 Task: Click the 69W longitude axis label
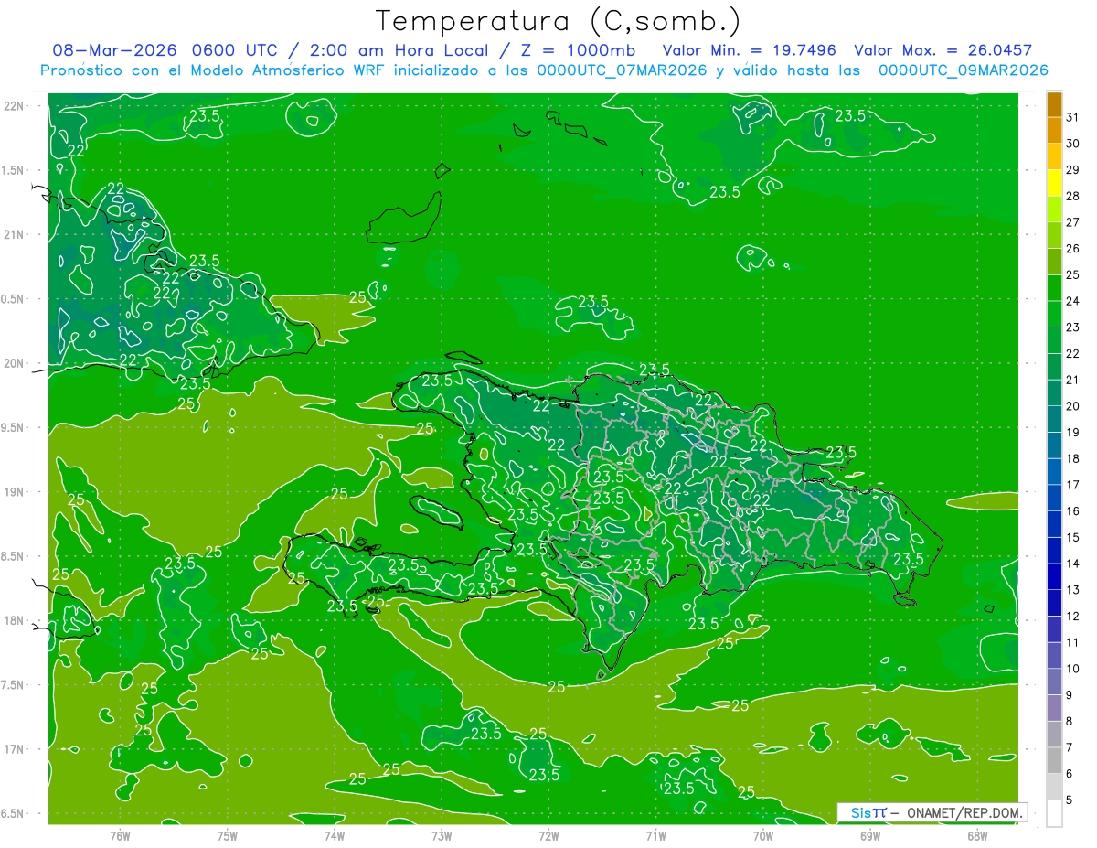[x=870, y=835]
